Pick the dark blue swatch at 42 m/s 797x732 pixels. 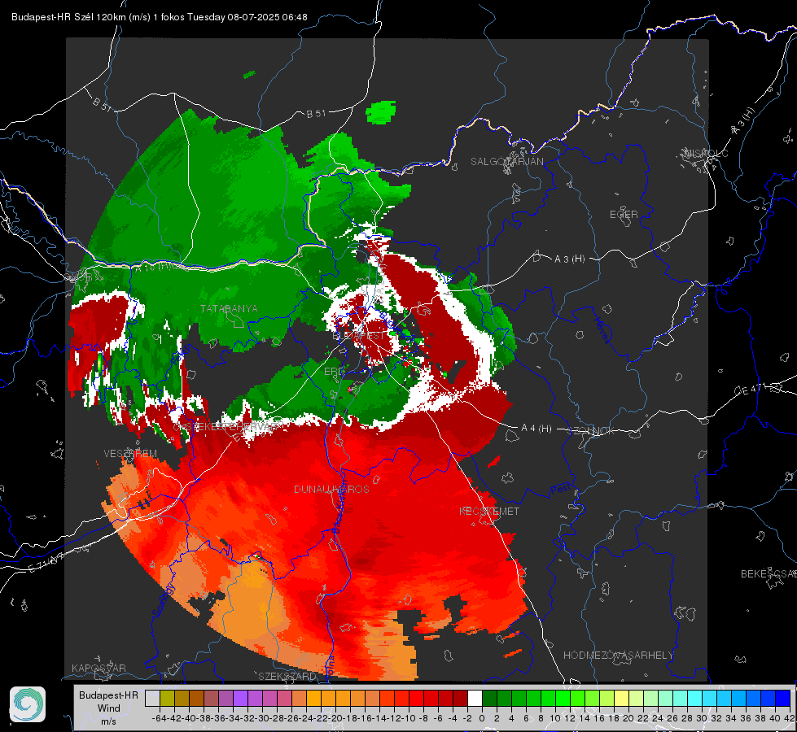pyautogui.click(x=783, y=698)
